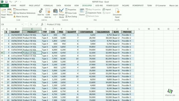Select cell Buyer 10

117,74
